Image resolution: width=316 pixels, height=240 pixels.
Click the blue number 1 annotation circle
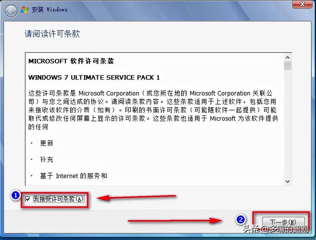15,195
